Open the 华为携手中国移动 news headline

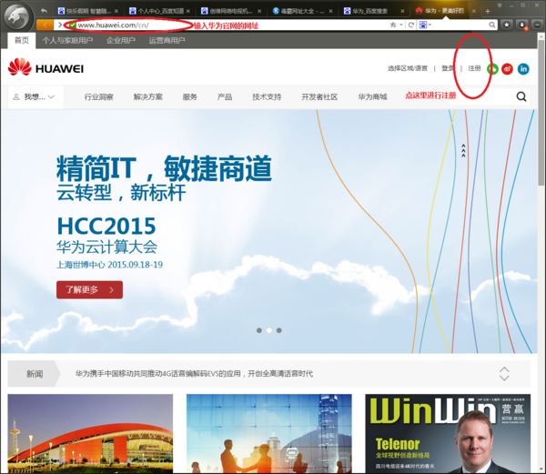tap(194, 374)
